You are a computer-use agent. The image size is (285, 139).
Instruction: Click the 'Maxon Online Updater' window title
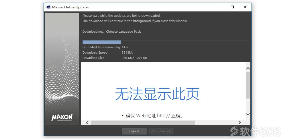coord(71,7)
